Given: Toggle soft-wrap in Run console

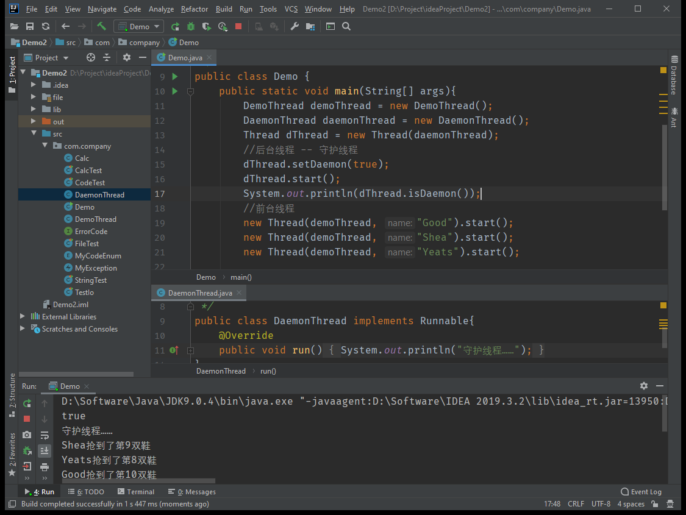Looking at the screenshot, I should (x=45, y=435).
